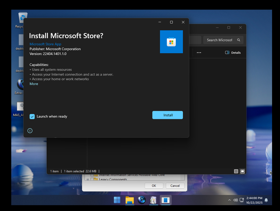This screenshot has height=211, width=280.
Task: Open File Explorer from the taskbar
Action: coord(130,200)
